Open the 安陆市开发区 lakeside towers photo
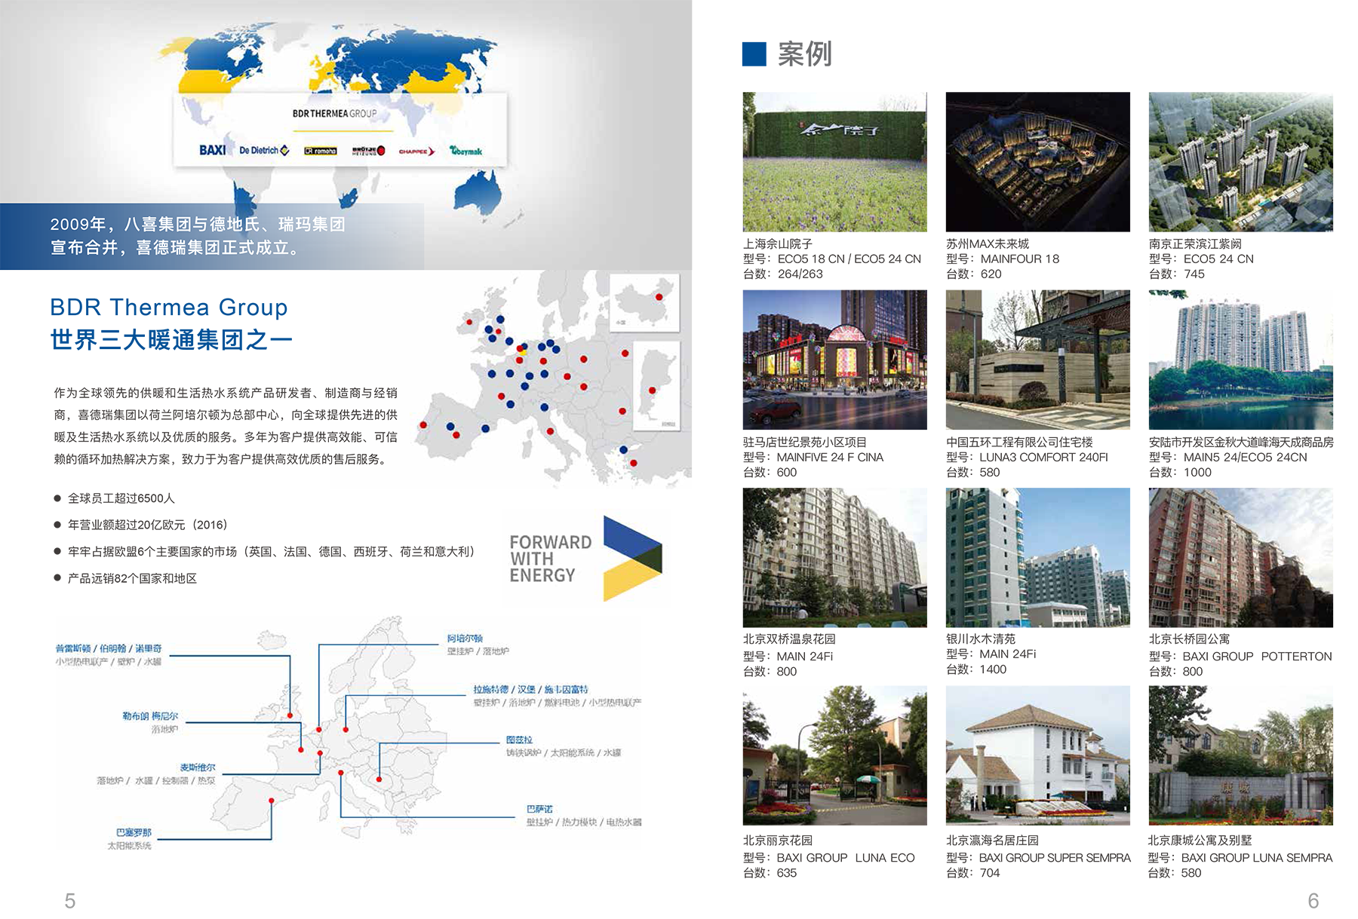Viewport: 1358px width, 919px height. tap(1240, 360)
